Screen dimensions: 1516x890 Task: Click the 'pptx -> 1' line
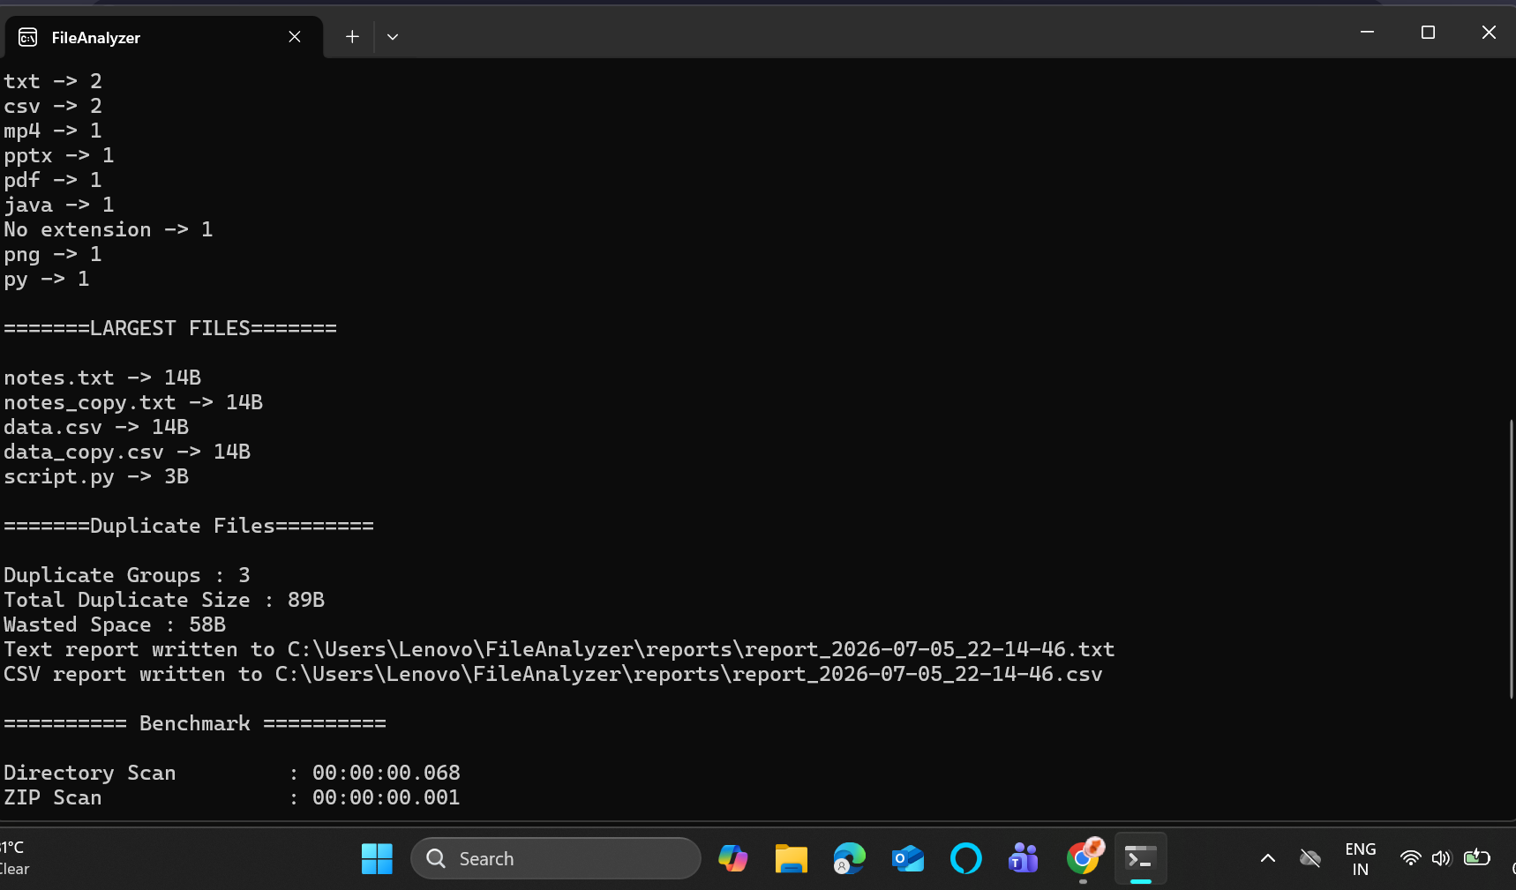click(59, 155)
